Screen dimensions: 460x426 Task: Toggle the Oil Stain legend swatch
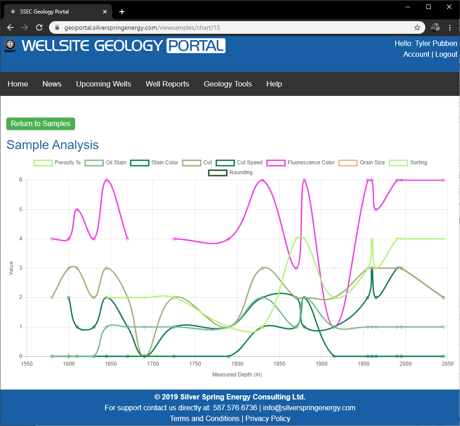coord(94,163)
